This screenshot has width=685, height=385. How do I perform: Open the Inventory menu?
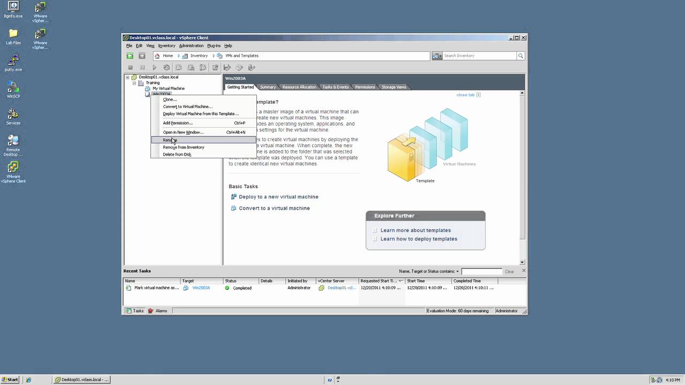pos(166,46)
